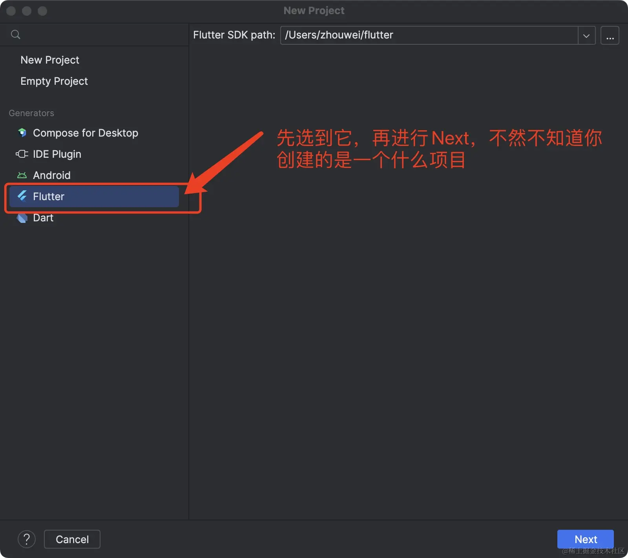Click the Flutter SDK path field
Image resolution: width=628 pixels, height=558 pixels.
tap(429, 35)
